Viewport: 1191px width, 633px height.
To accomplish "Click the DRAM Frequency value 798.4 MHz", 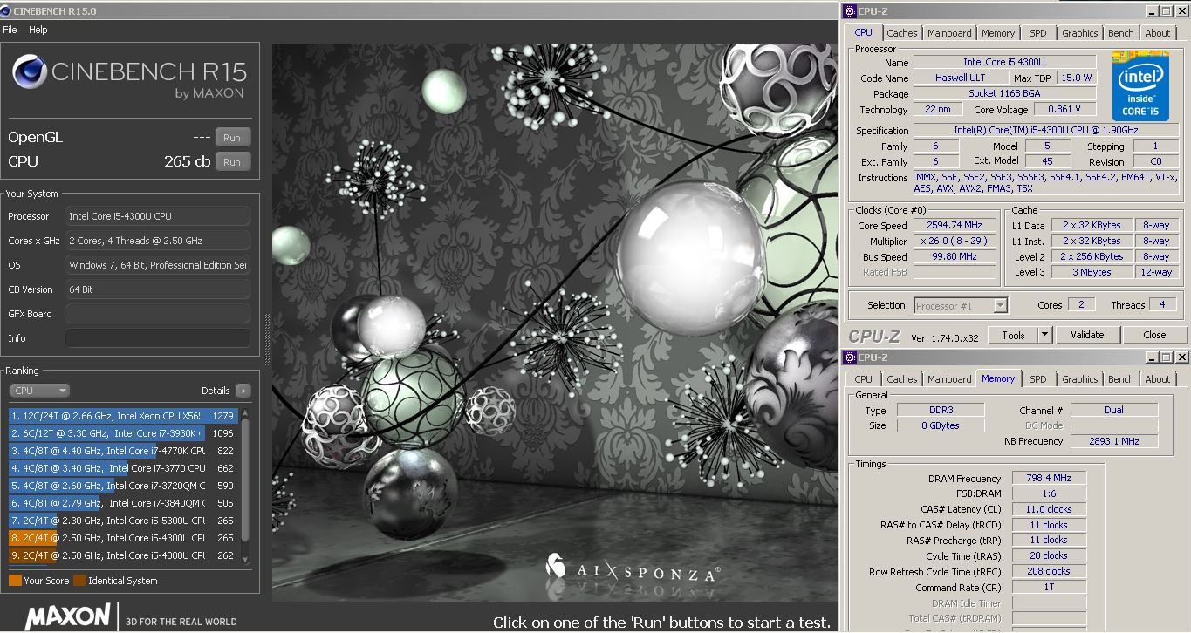I will tap(1049, 479).
